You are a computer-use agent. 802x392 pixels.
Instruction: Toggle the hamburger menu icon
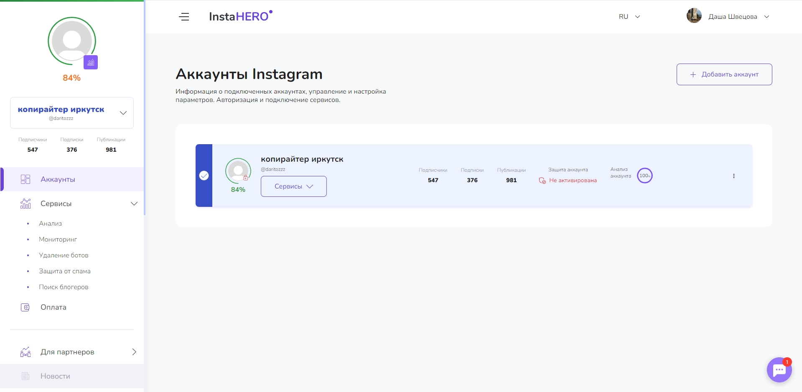click(184, 17)
